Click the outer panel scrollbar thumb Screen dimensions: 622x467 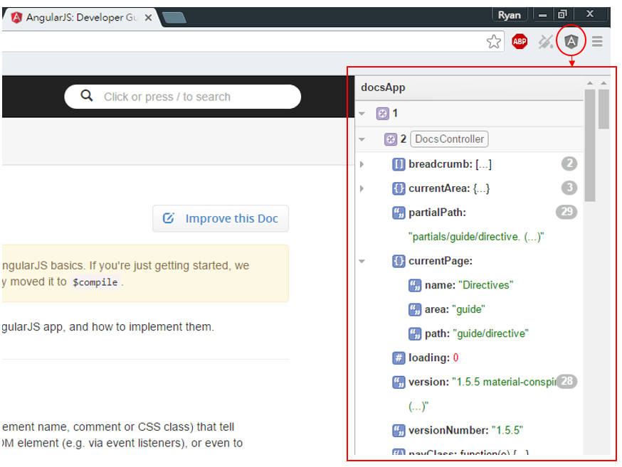(x=603, y=109)
